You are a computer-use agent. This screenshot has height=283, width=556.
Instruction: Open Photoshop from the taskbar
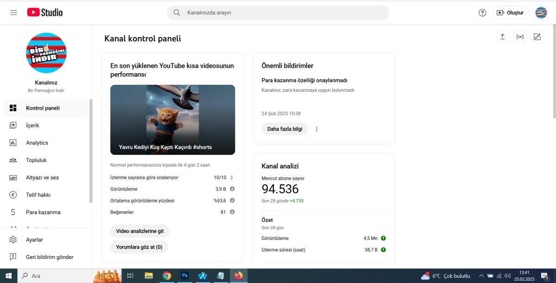point(184,276)
